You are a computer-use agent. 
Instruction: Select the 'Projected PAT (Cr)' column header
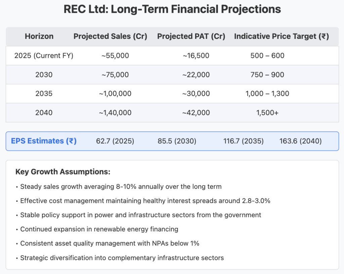pyautogui.click(x=191, y=36)
